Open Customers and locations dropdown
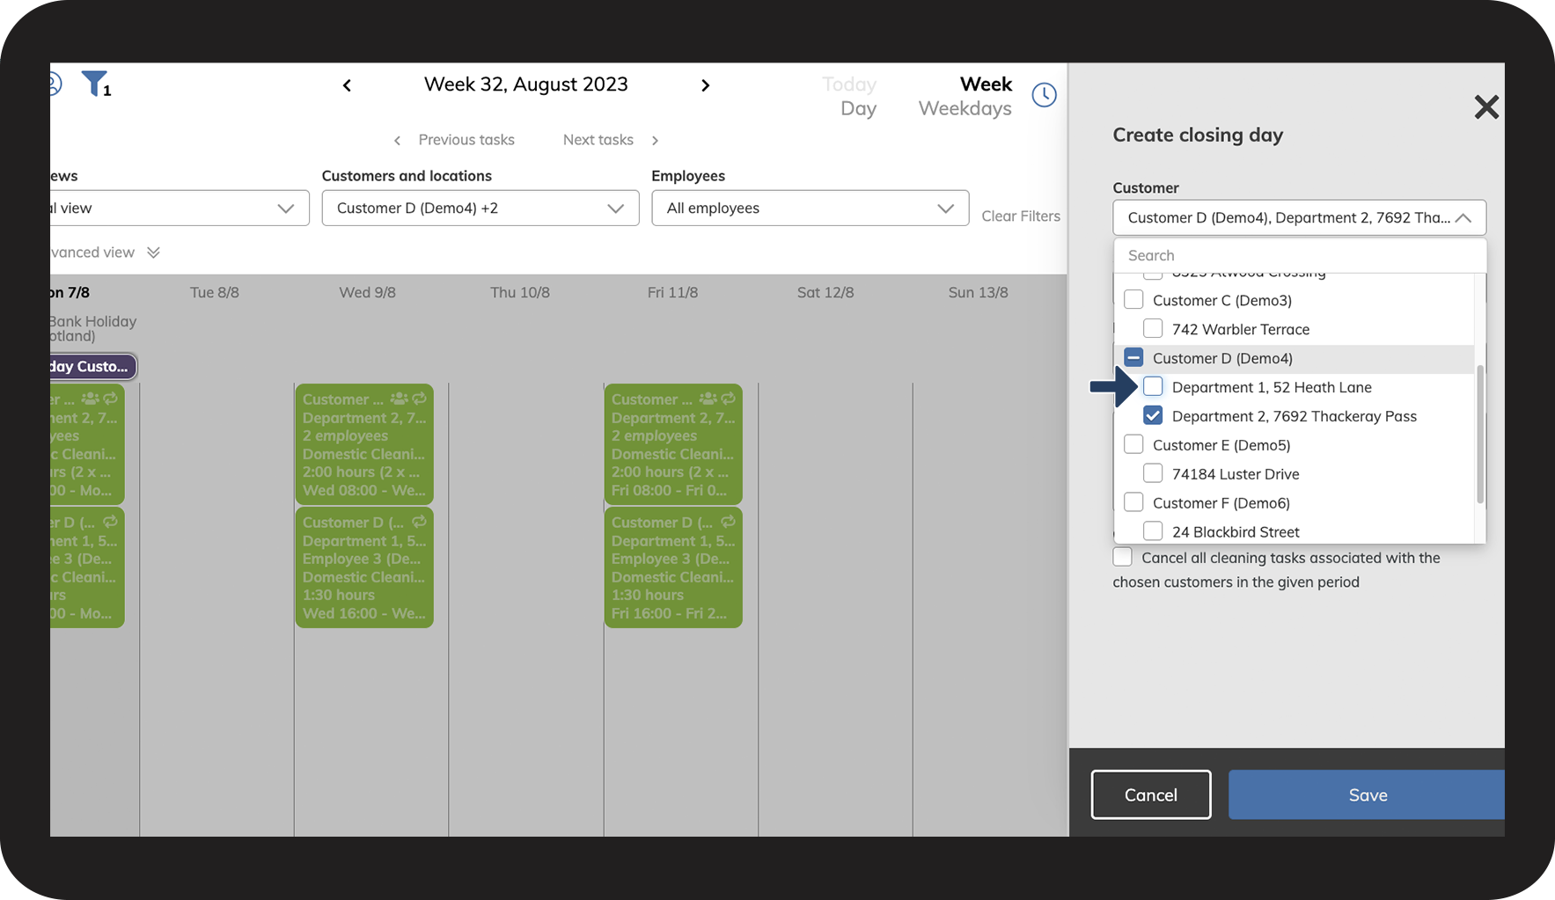 click(480, 209)
